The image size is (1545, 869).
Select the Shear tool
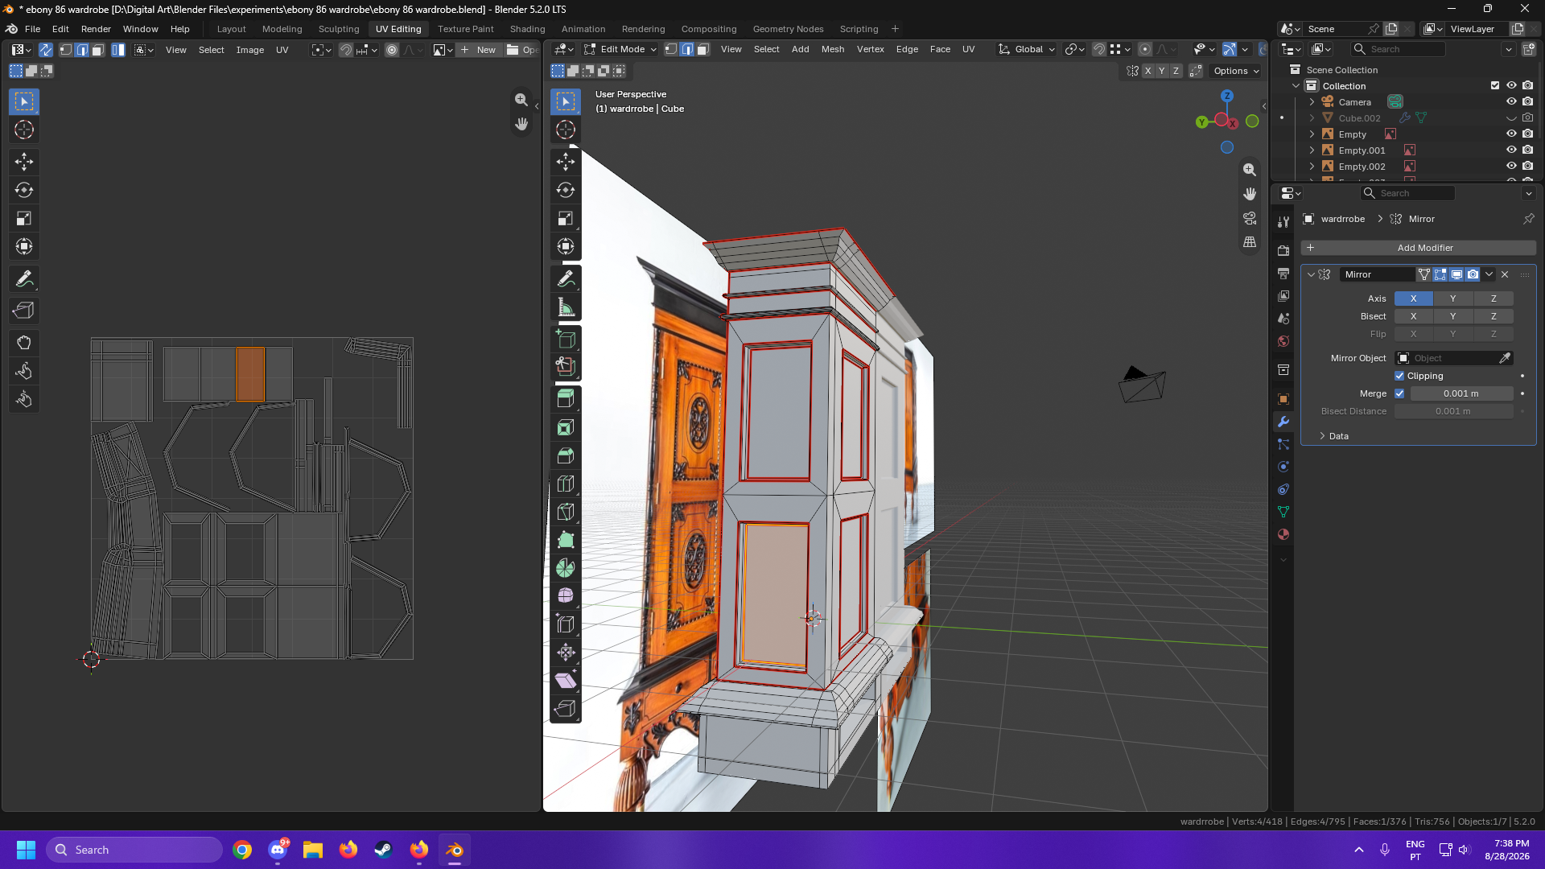566,681
